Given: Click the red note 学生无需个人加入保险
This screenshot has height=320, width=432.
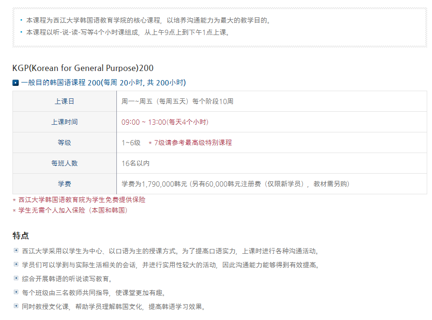Looking at the screenshot, I should [73, 210].
